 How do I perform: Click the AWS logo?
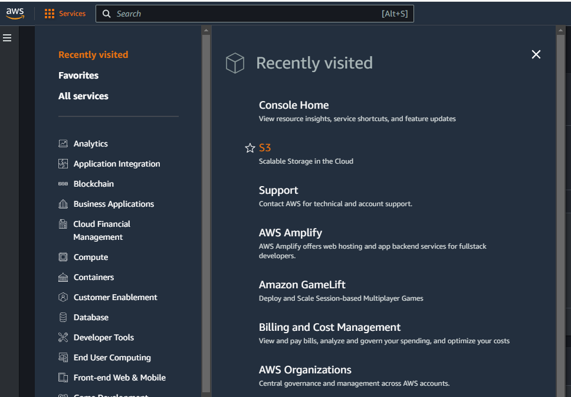point(15,14)
